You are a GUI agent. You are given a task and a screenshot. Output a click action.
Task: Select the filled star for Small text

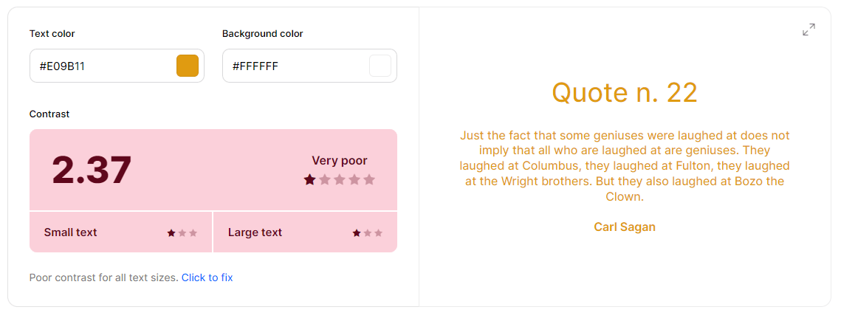171,232
